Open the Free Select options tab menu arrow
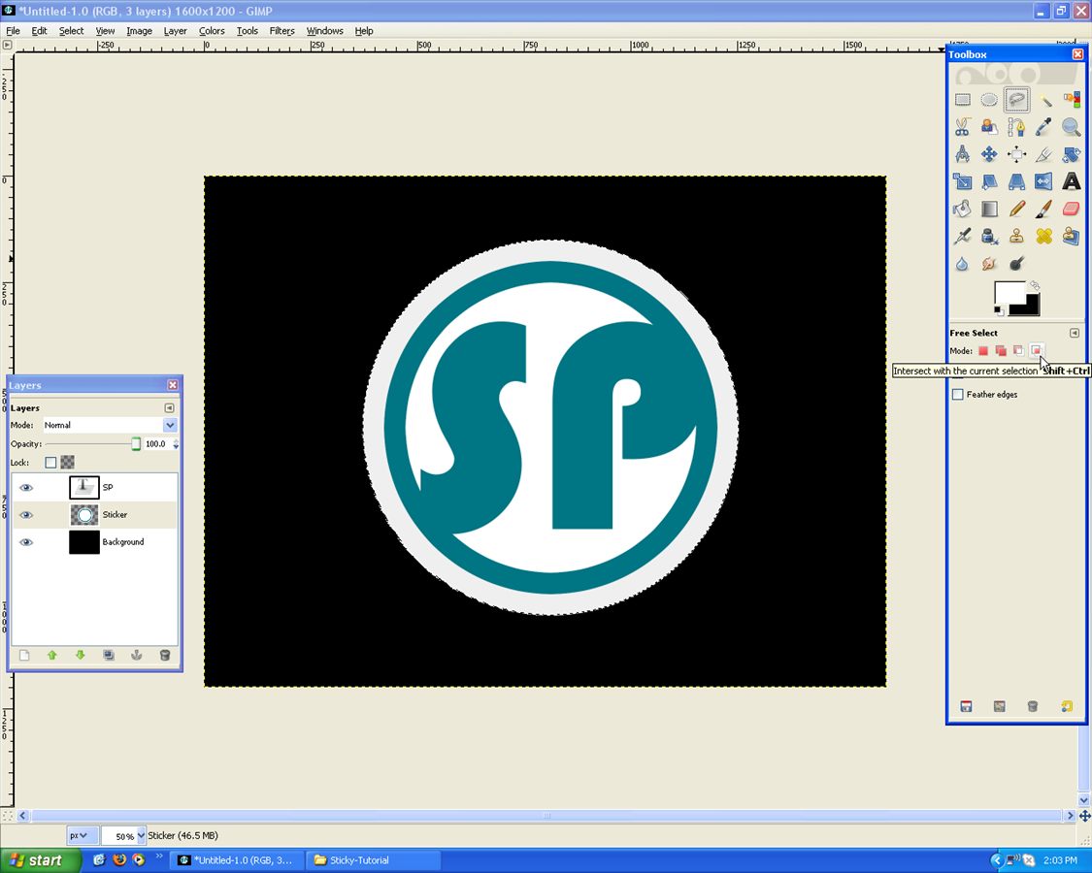1092x873 pixels. (1075, 333)
